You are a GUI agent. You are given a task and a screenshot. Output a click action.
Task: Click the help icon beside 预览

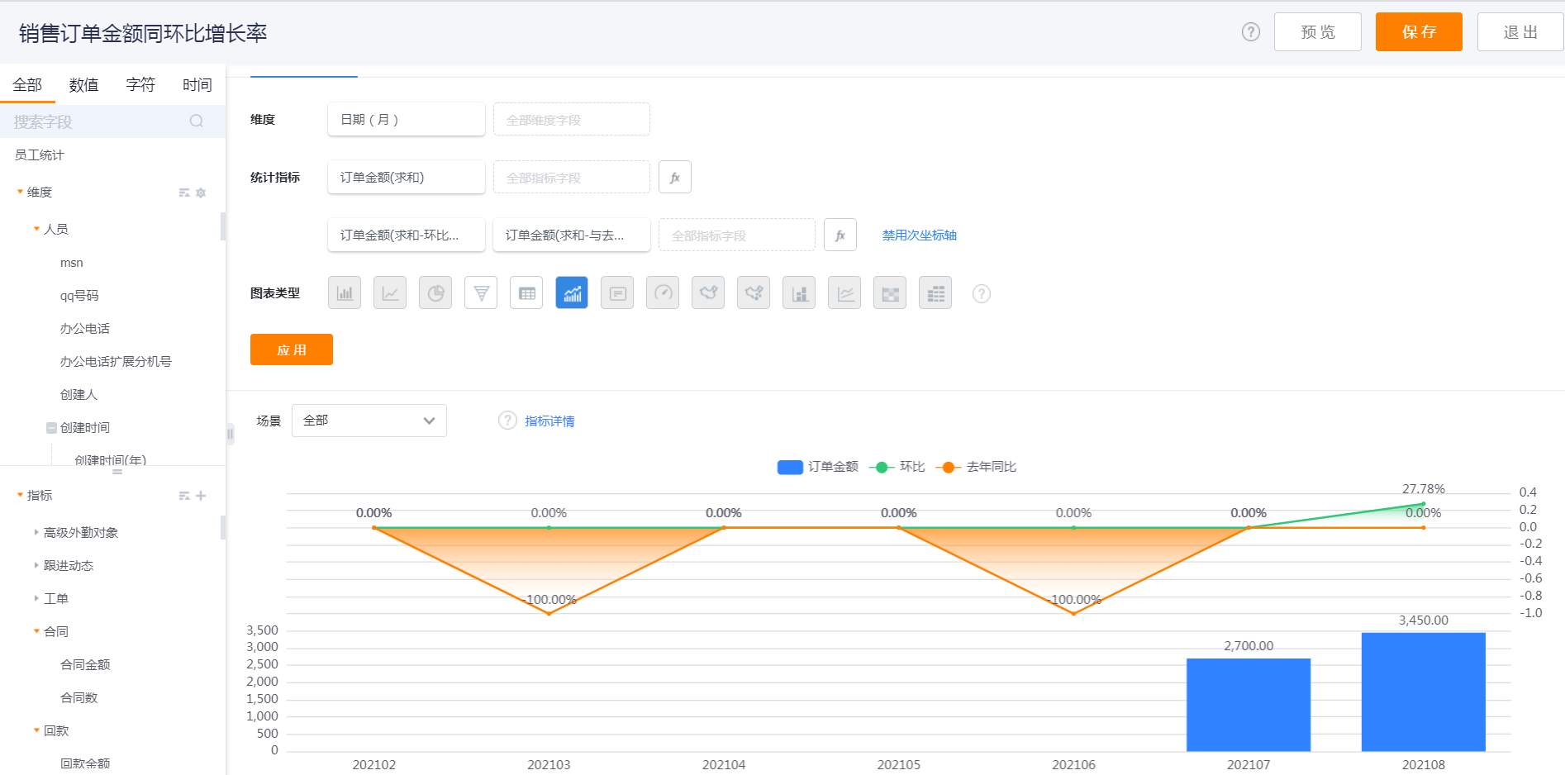1250,32
